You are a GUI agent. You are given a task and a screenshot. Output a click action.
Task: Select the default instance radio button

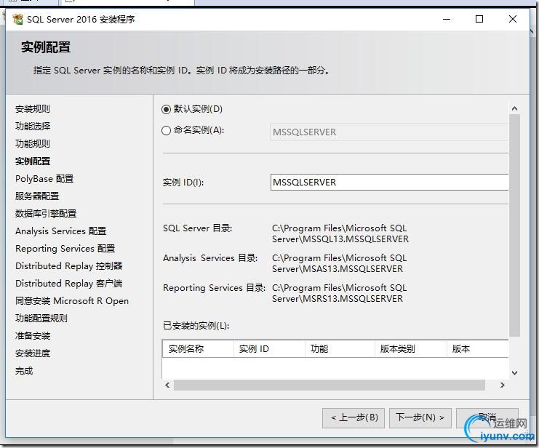tap(167, 110)
